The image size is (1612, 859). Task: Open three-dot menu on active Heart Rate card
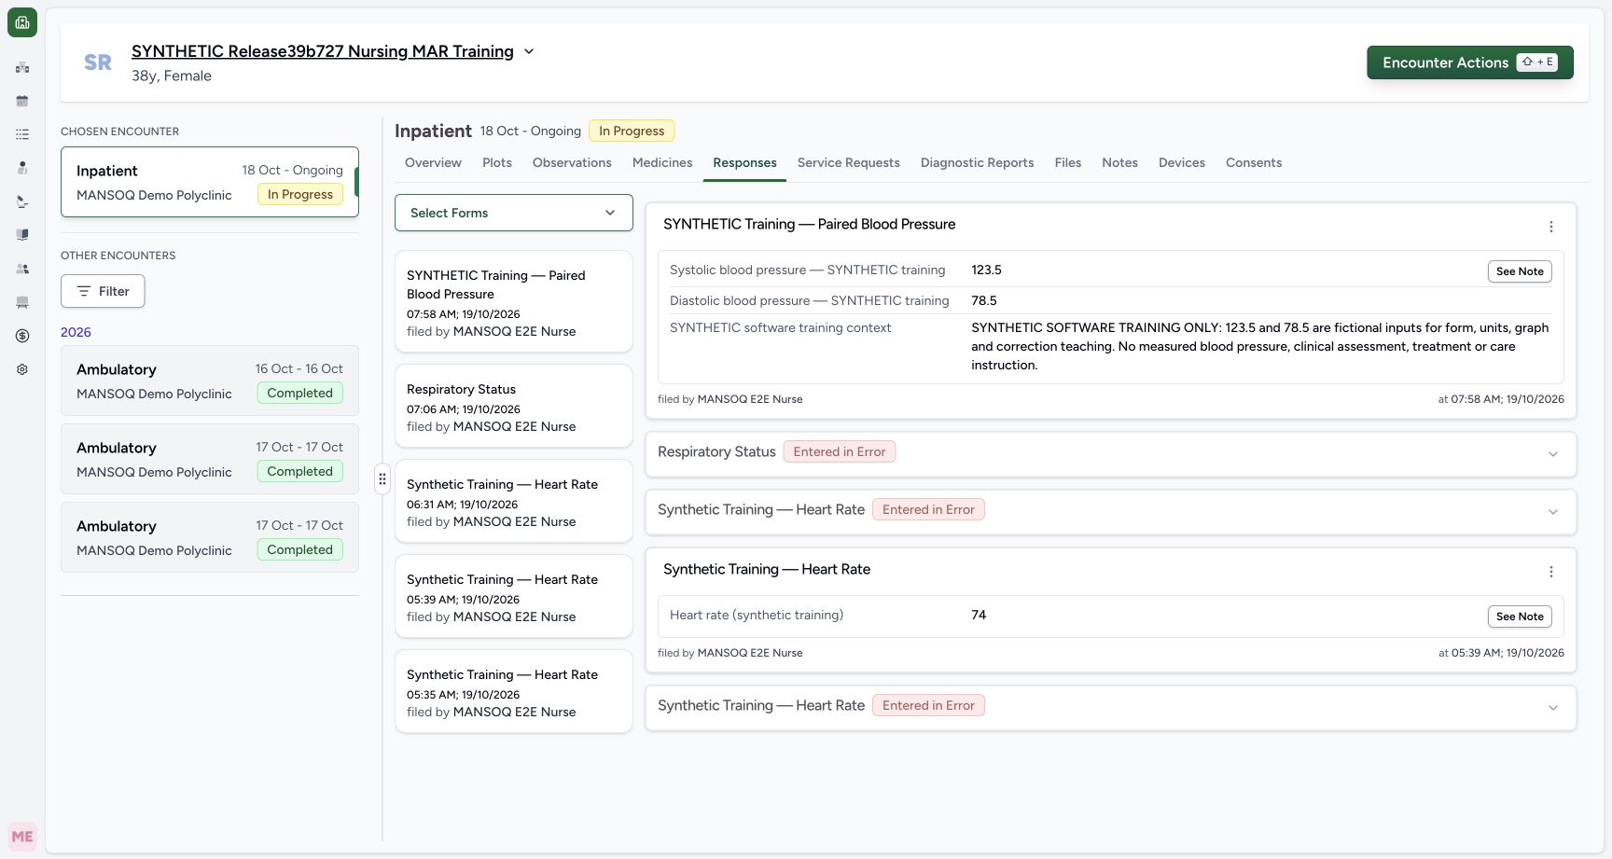click(x=1550, y=572)
